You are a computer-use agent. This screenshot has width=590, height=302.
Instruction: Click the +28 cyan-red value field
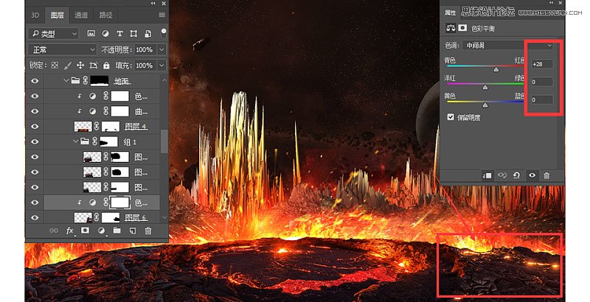(542, 64)
